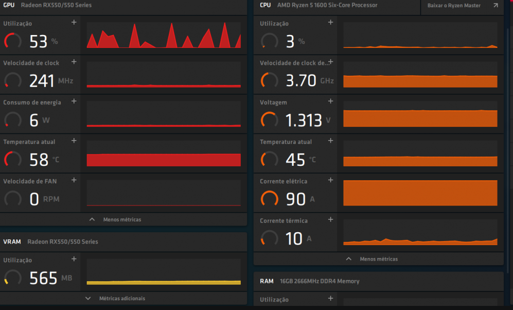The height and width of the screenshot is (310, 513).
Task: Click the 'Velocidade de FAN' label
Action: tap(30, 181)
